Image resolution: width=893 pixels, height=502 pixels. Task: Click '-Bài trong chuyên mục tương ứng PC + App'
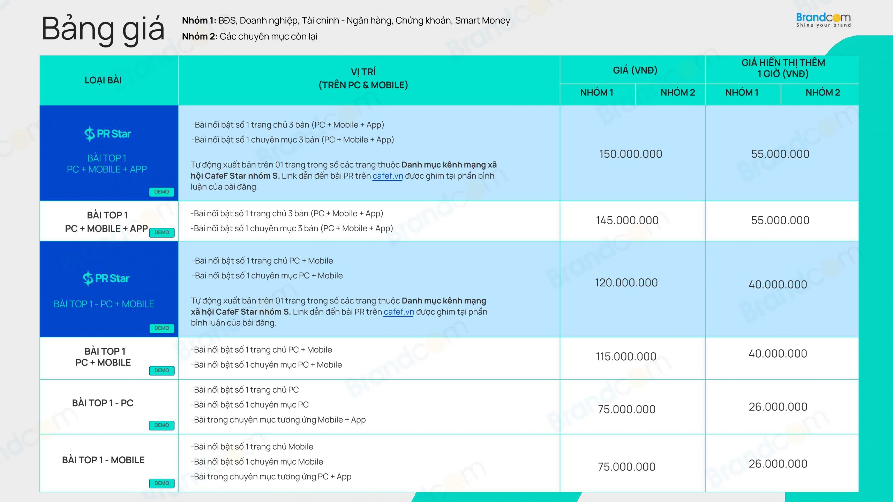tap(271, 477)
